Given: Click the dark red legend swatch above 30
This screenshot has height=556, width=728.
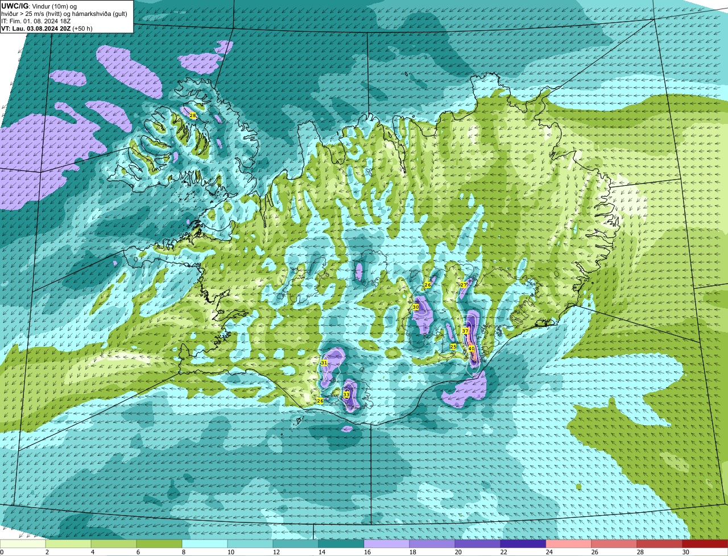Looking at the screenshot, I should pyautogui.click(x=705, y=544).
